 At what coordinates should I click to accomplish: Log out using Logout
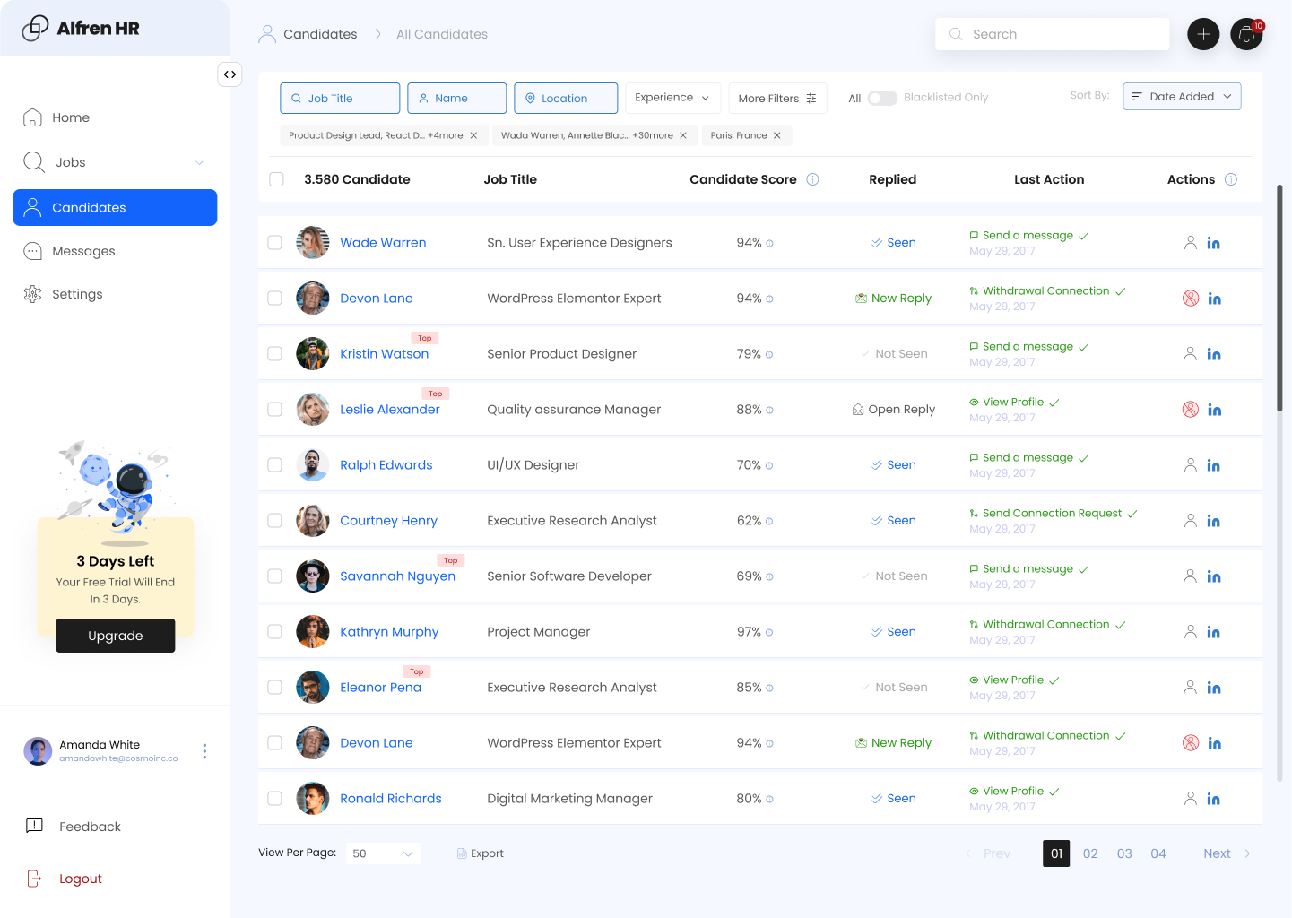coord(64,879)
